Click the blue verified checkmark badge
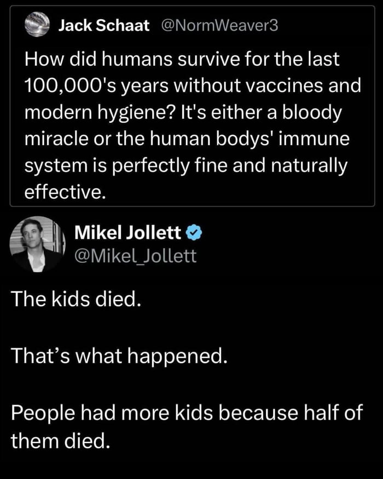The width and height of the screenshot is (383, 479). click(194, 234)
